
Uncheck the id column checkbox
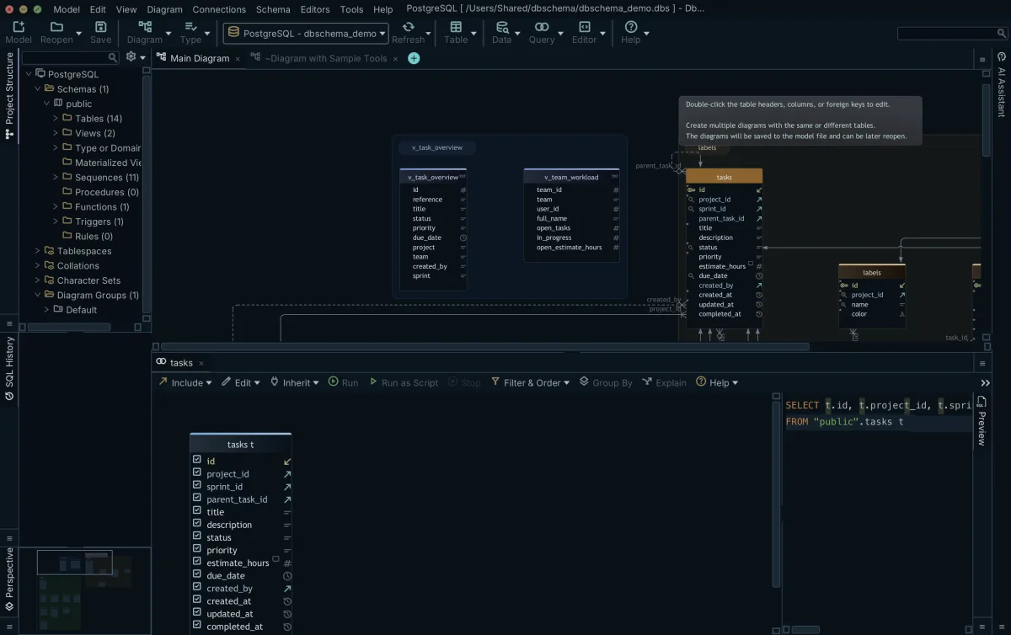pos(197,461)
